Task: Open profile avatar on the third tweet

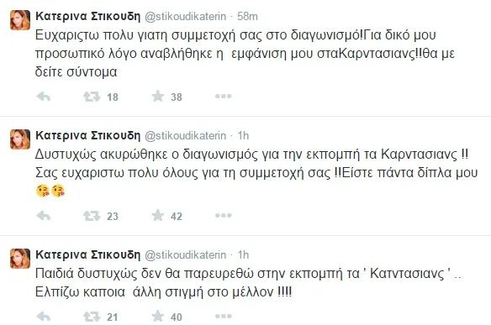Action: pyautogui.click(x=20, y=259)
